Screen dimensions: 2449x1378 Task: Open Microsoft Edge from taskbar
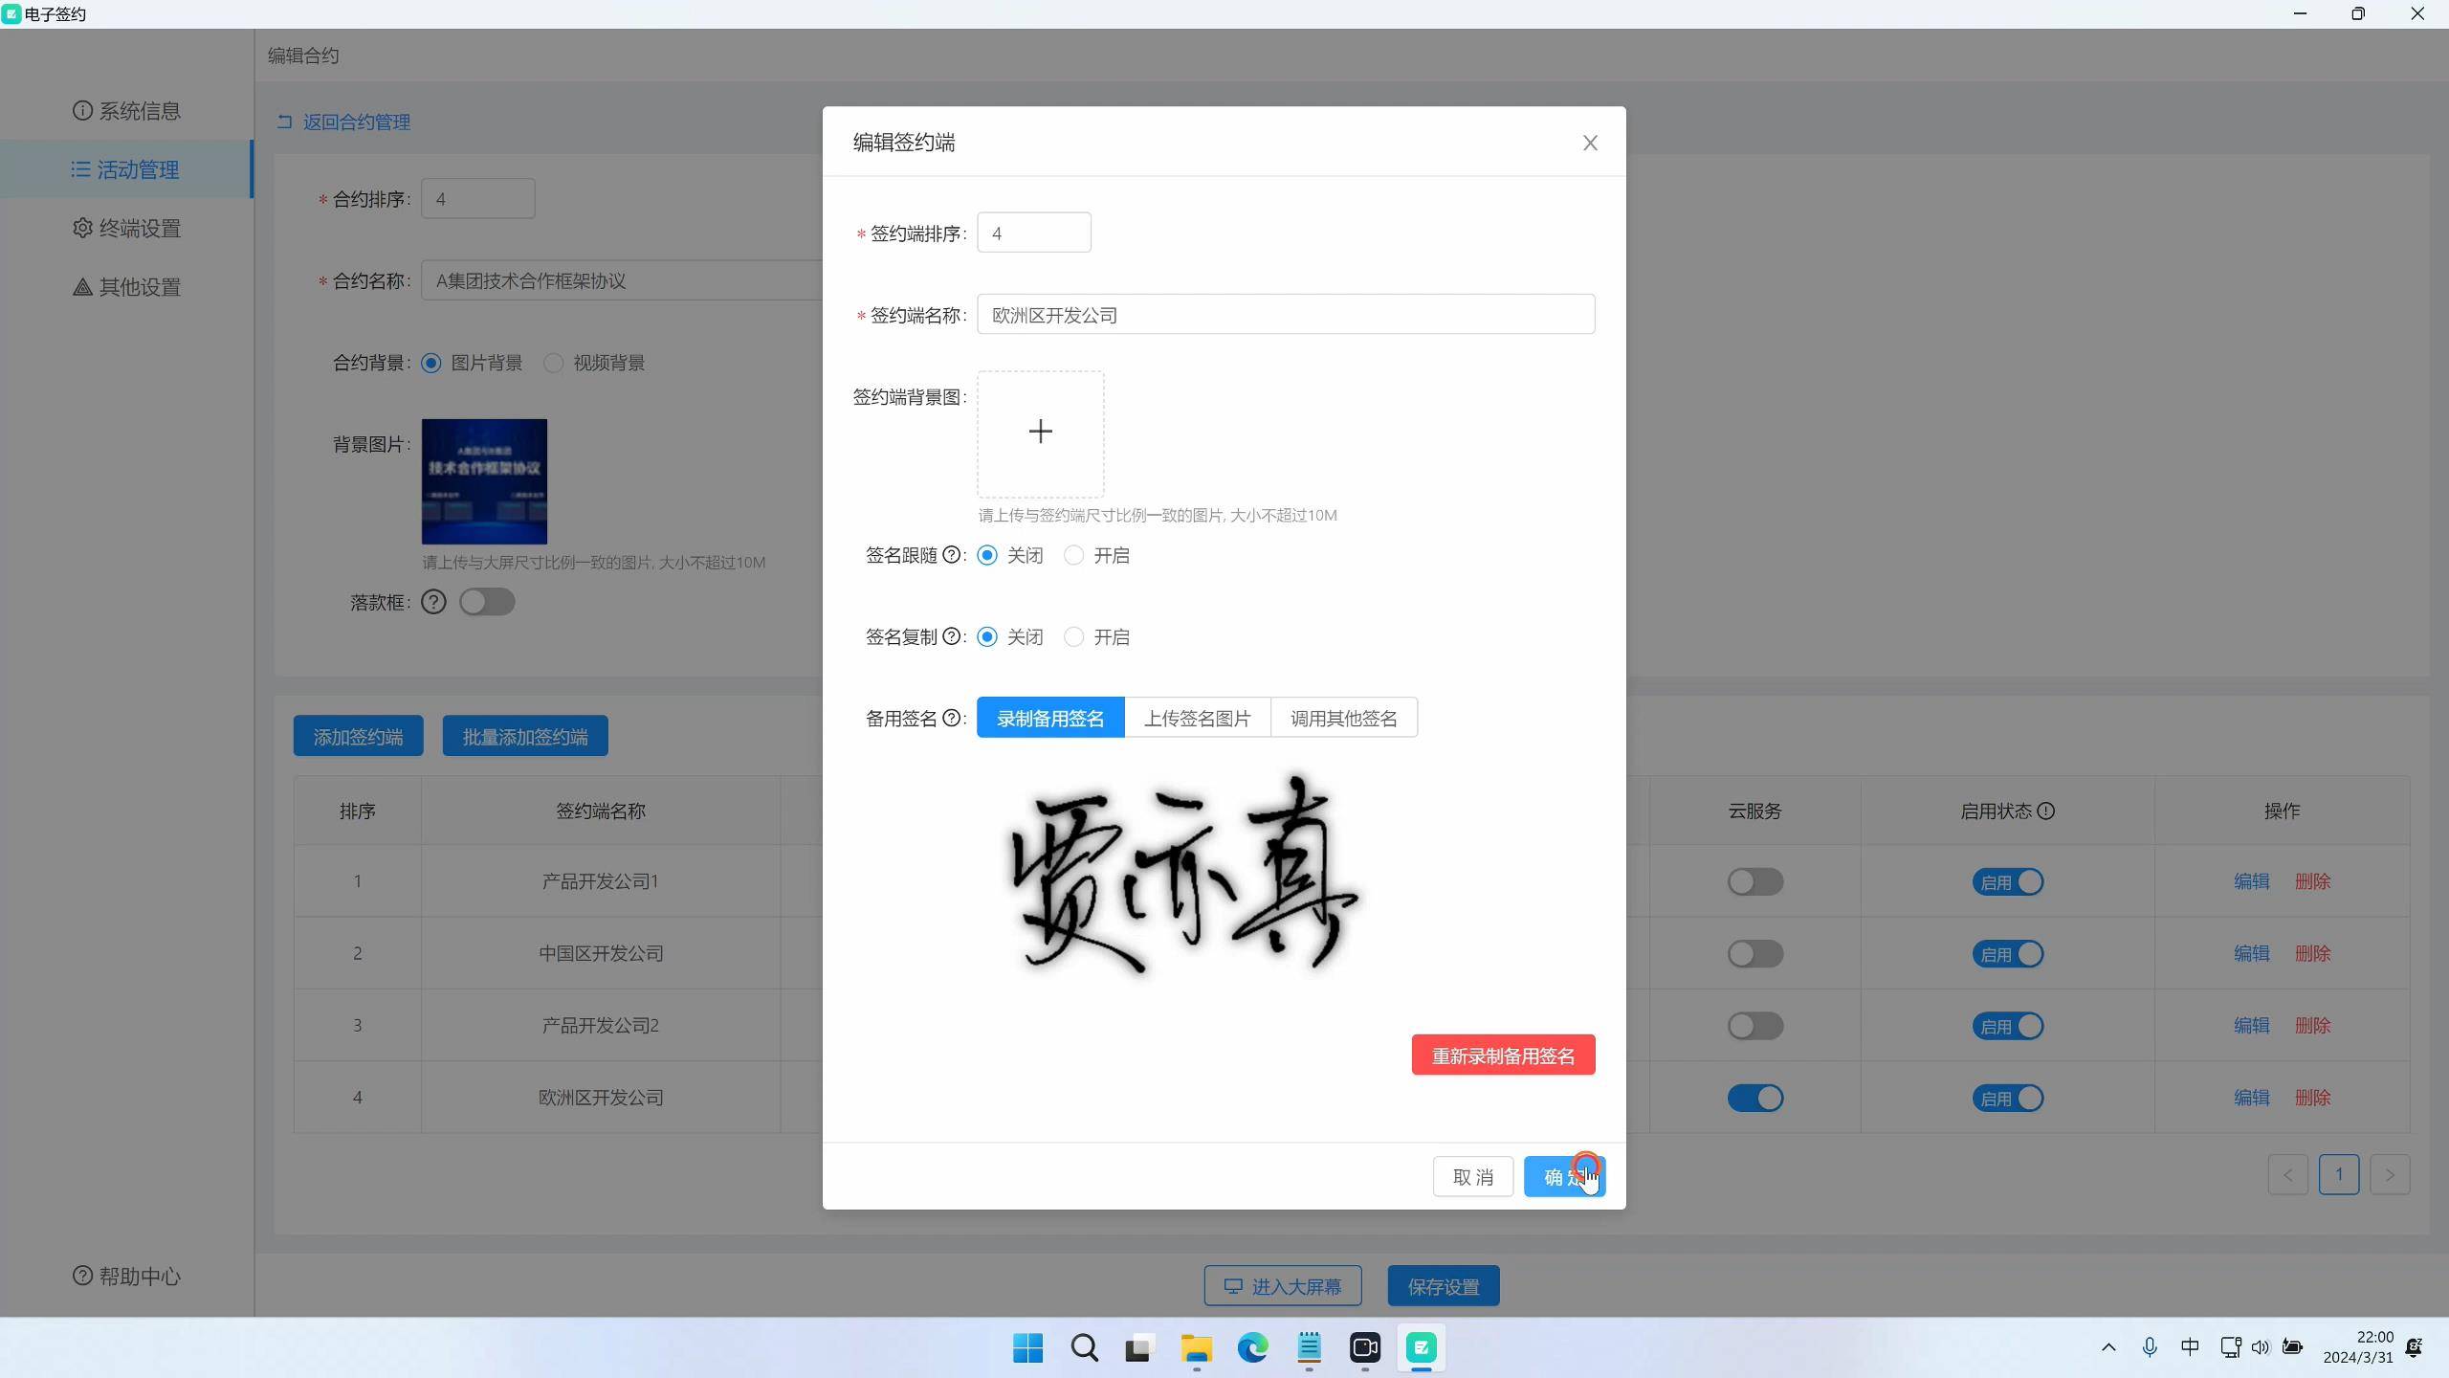click(1251, 1348)
